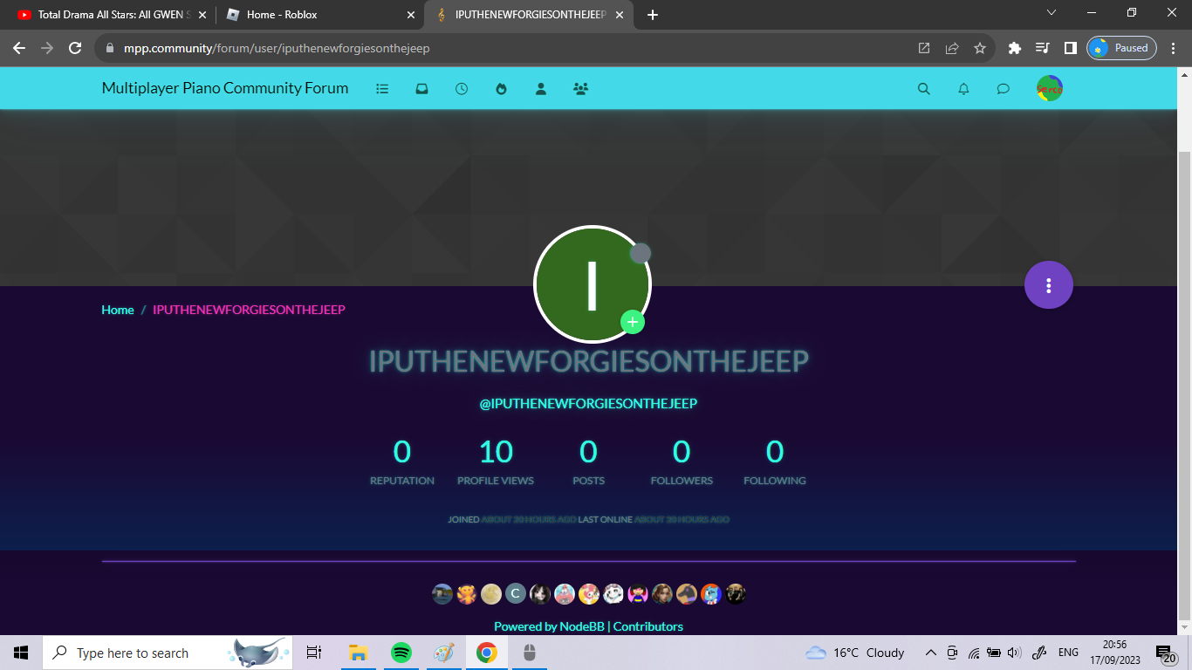Go back to previous page
Viewport: 1192px width, 670px height.
[19, 48]
